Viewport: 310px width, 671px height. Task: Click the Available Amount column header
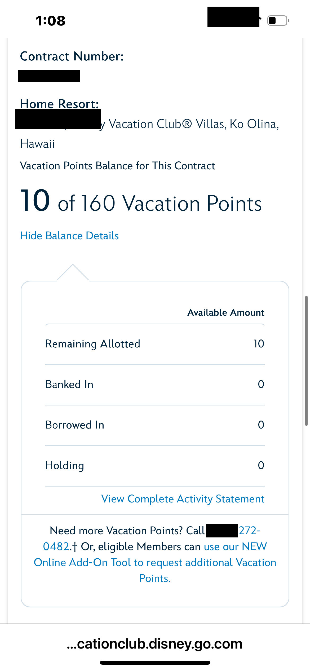(226, 313)
